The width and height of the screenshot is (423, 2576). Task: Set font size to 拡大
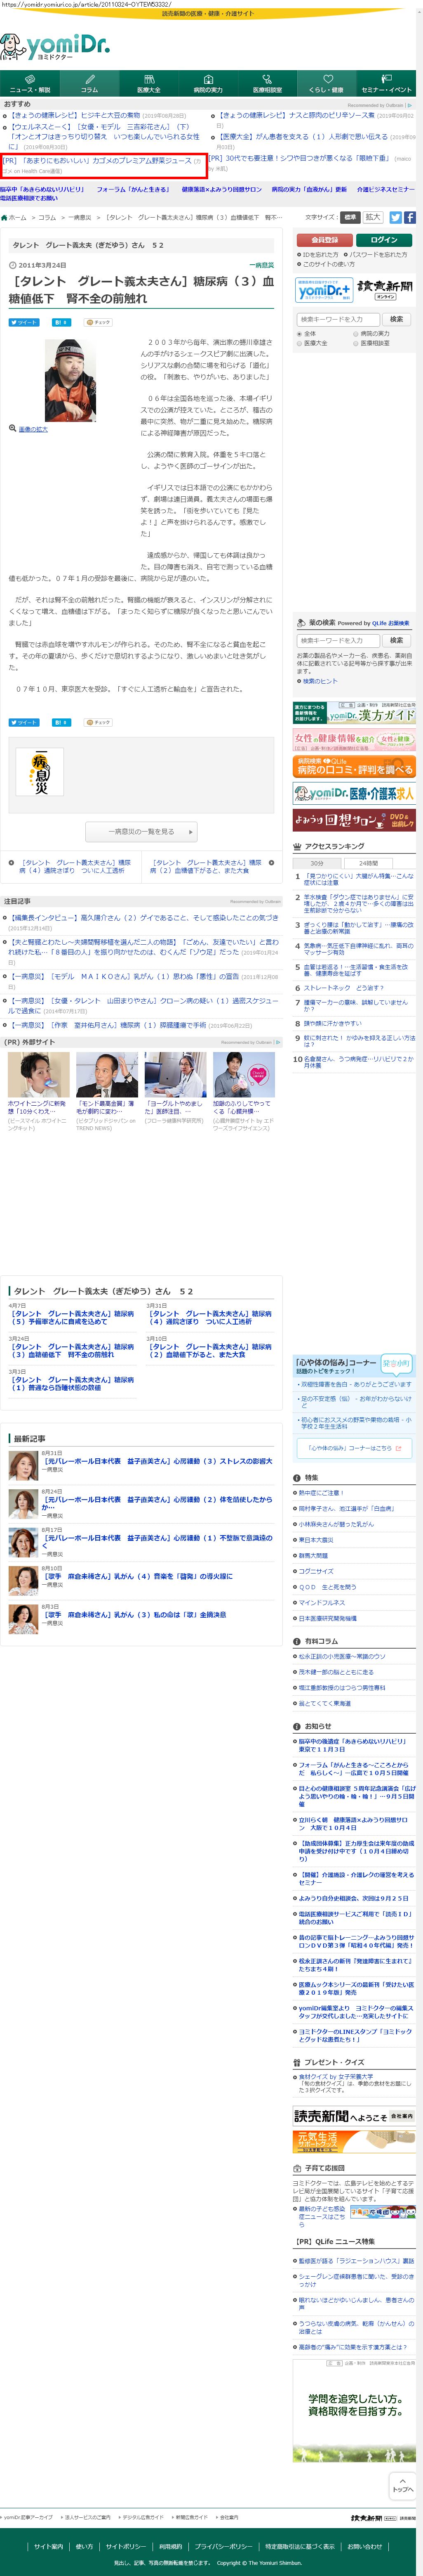click(x=373, y=217)
